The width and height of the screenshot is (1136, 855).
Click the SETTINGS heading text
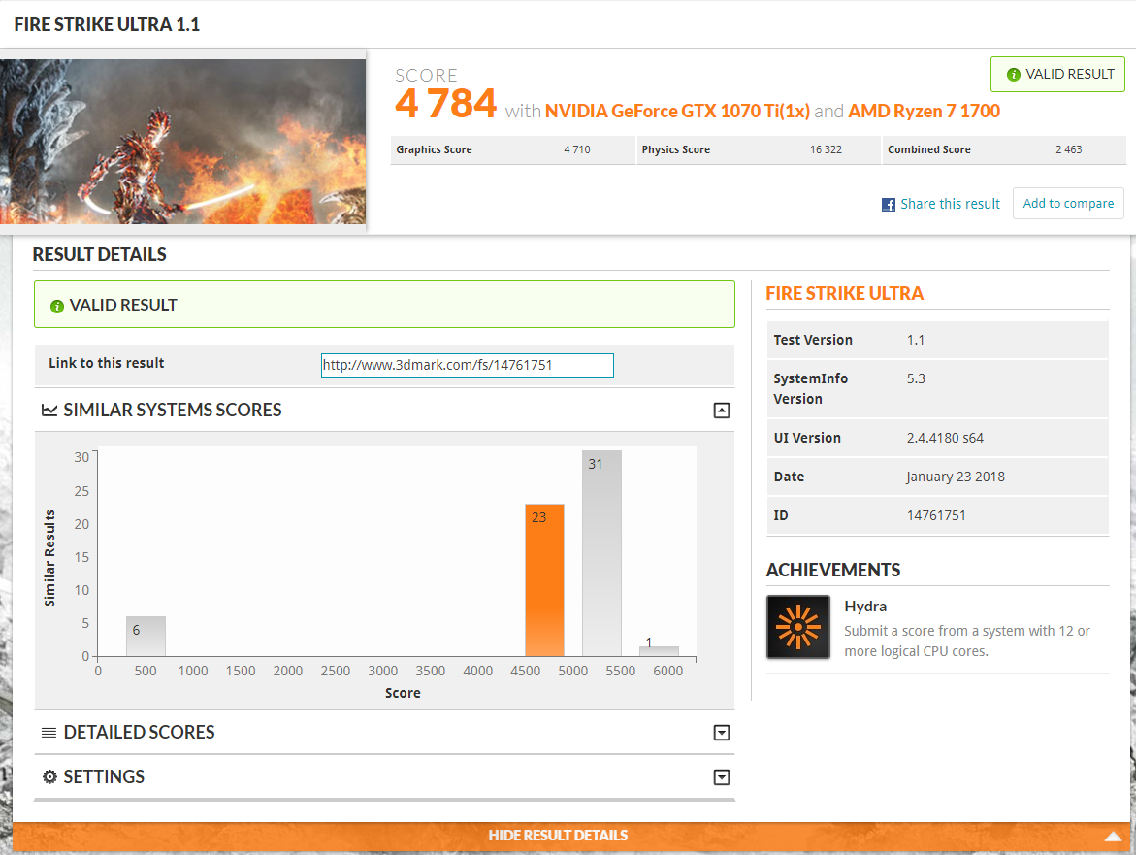(104, 776)
